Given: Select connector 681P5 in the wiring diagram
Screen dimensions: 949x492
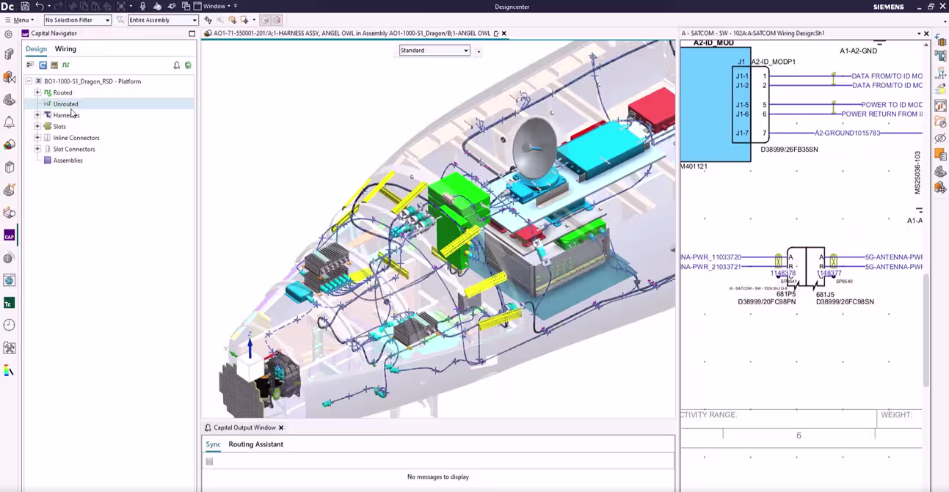Looking at the screenshot, I should (786, 295).
